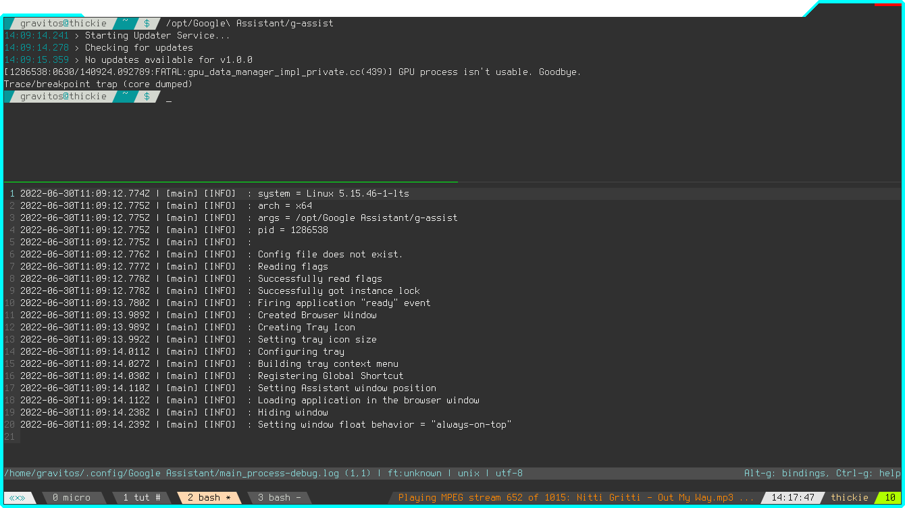Click log line "system = Linux 5.15.46-1-lts"
Image resolution: width=905 pixels, height=508 pixels.
(334, 194)
